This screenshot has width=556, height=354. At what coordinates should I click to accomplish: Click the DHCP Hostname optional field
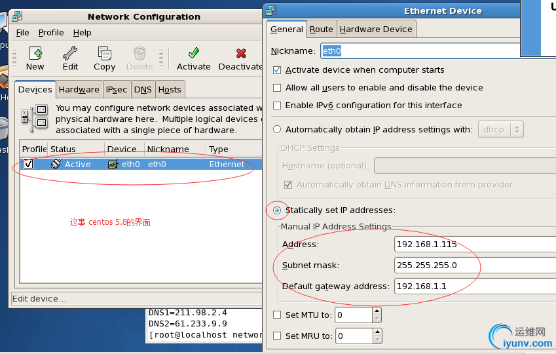pos(465,165)
